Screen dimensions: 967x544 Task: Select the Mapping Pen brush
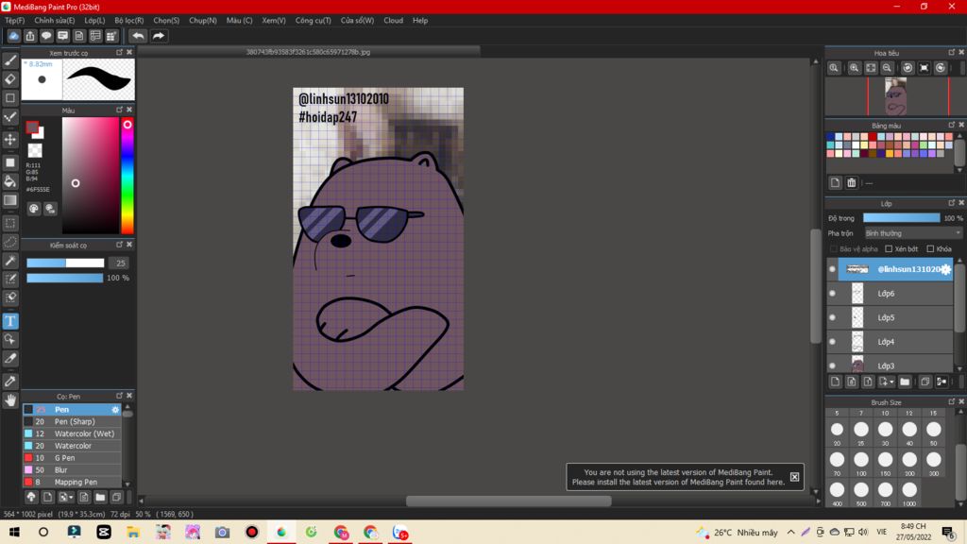72,482
